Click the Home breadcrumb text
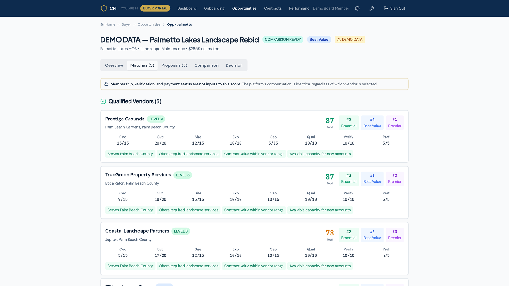This screenshot has width=509, height=286. [x=110, y=24]
